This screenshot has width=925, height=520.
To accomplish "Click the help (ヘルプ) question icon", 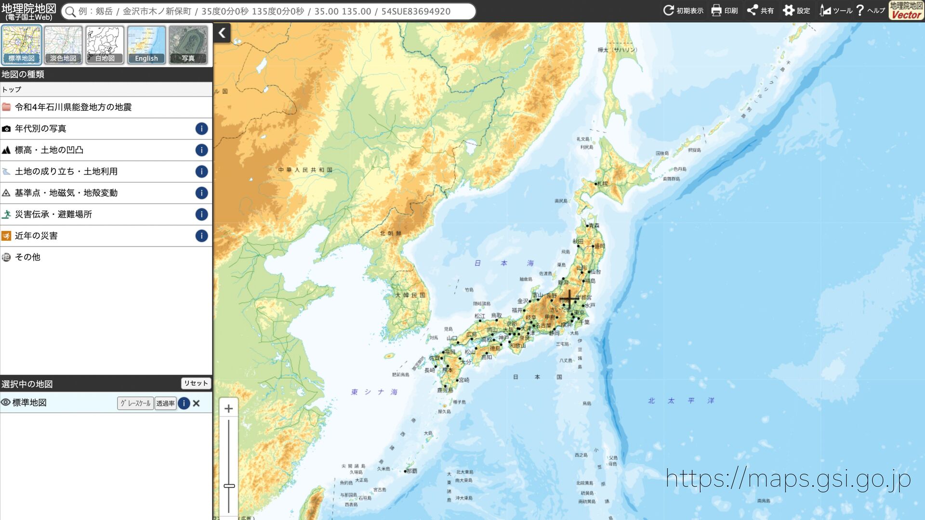I will pyautogui.click(x=860, y=10).
